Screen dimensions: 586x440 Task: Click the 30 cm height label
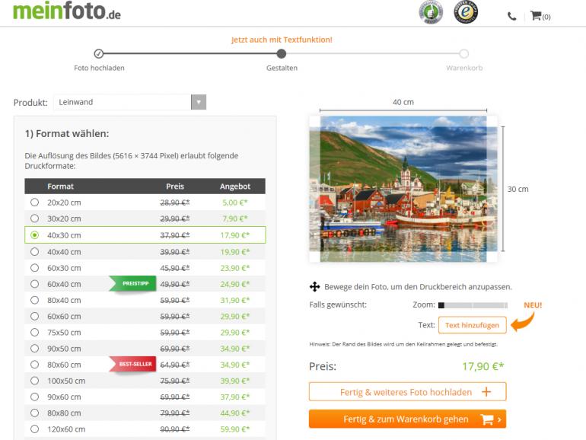coord(518,189)
